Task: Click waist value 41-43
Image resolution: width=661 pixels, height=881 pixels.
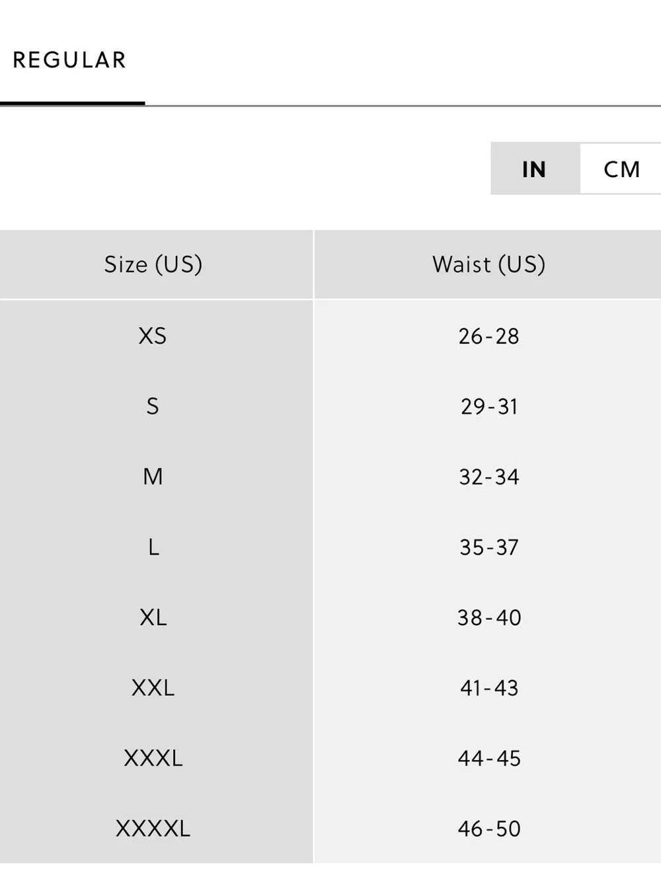Action: point(488,687)
